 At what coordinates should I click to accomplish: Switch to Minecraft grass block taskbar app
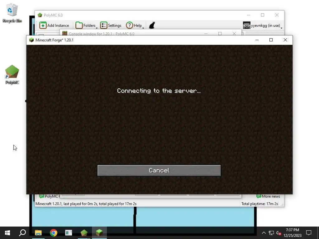pyautogui.click(x=99, y=233)
